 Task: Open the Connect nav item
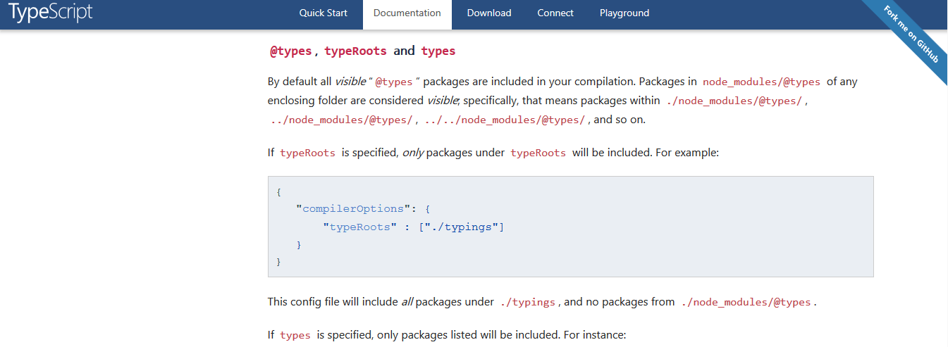pyautogui.click(x=555, y=13)
